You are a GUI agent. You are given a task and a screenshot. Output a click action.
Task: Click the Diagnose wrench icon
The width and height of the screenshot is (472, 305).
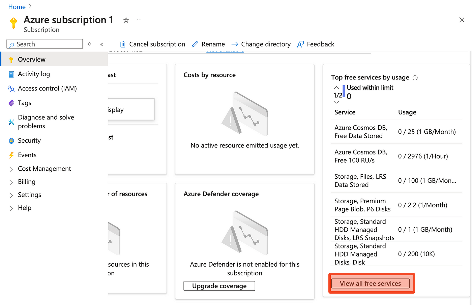pos(11,122)
